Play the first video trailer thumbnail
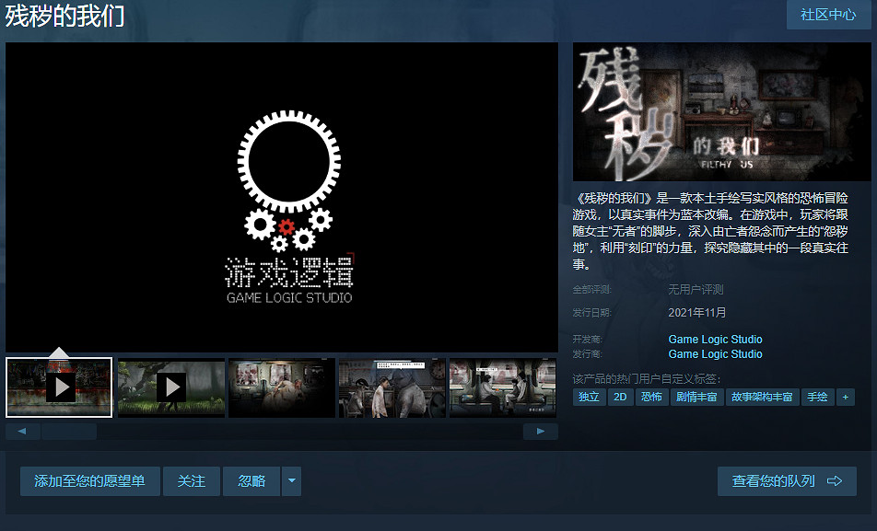Viewport: 877px width, 531px height. tap(58, 387)
